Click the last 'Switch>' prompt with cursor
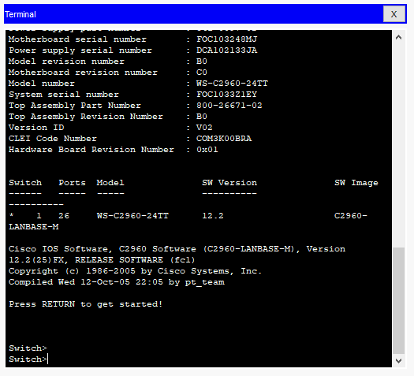The width and height of the screenshot is (414, 376). (28, 359)
